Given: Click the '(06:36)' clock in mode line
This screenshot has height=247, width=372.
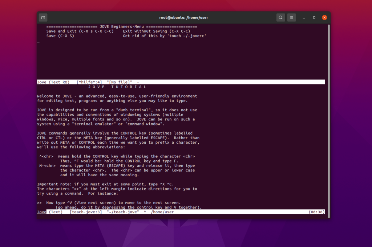Looking at the screenshot, I should 316,212.
